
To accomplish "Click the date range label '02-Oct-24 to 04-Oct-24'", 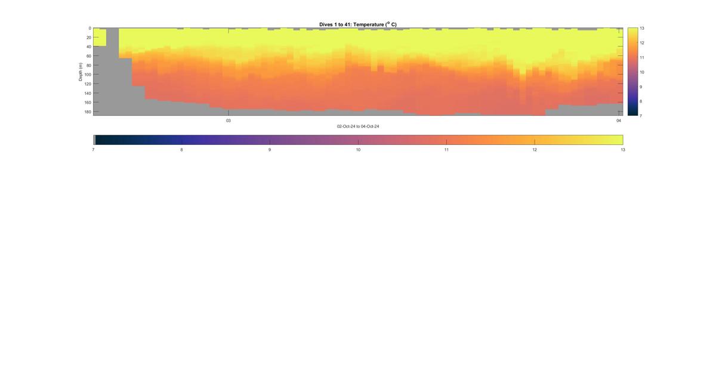I will coord(358,126).
